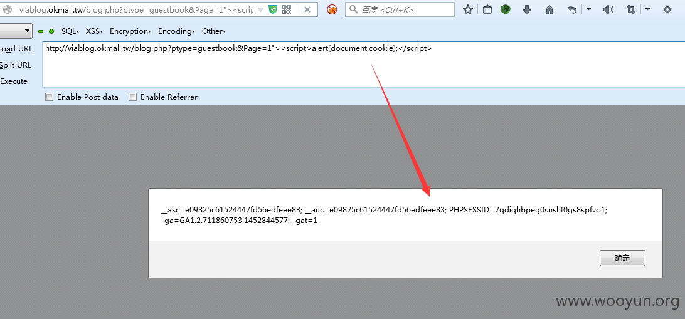The image size is (685, 319).
Task: Bookmark this page with the star icon
Action: pyautogui.click(x=468, y=9)
